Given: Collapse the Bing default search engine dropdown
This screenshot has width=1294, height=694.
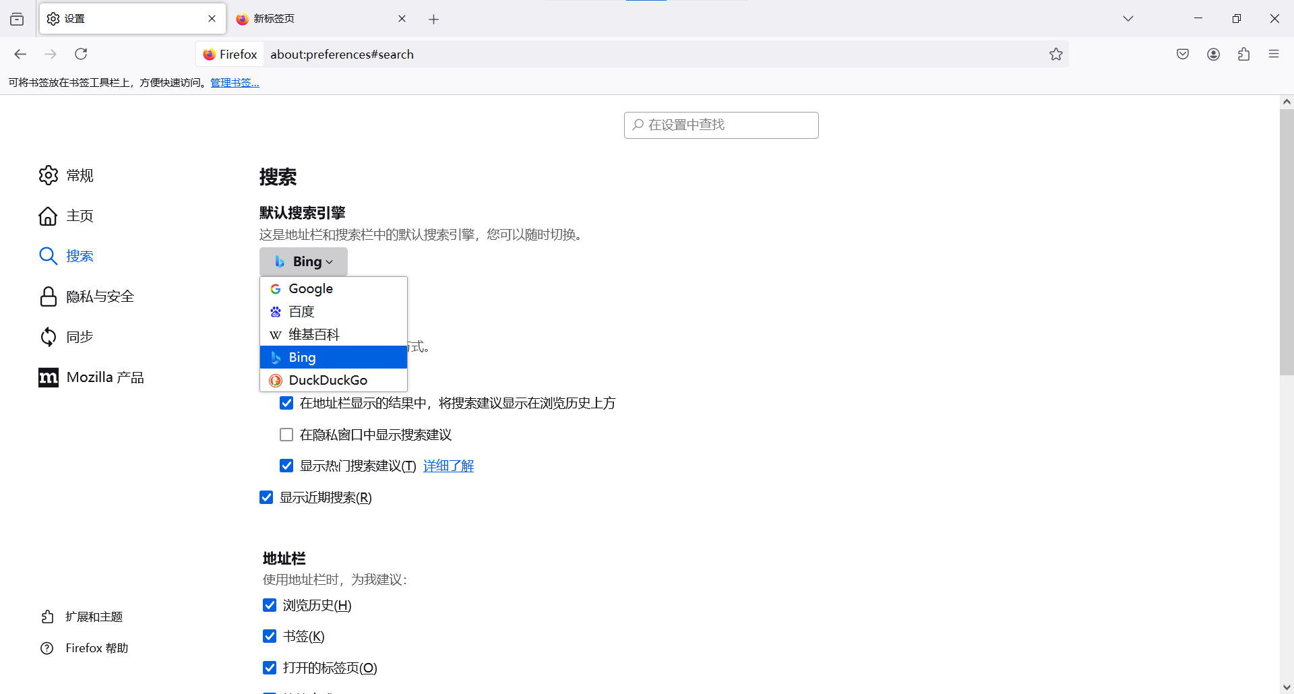Looking at the screenshot, I should (303, 261).
